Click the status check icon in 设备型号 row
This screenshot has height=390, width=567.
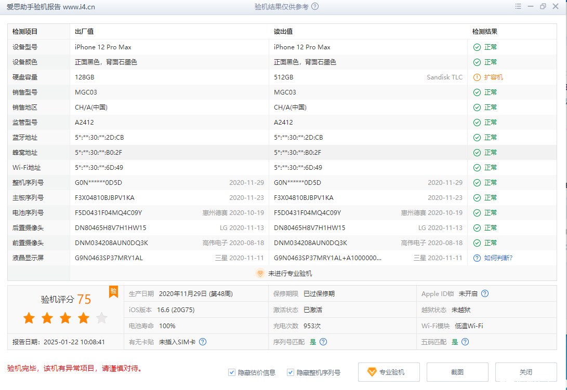point(477,47)
